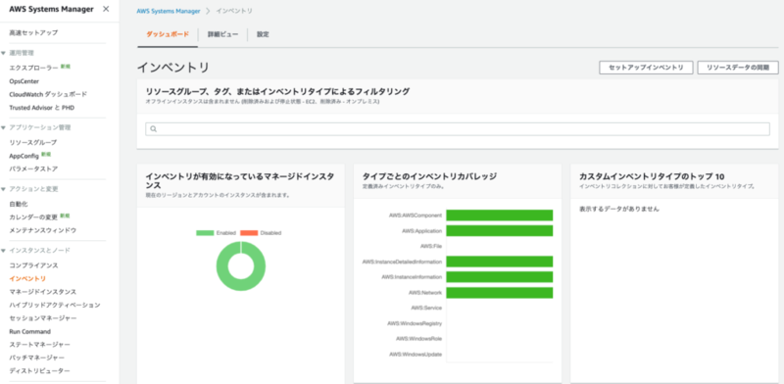Click the AWS:Service chart label
784x384 pixels.
pyautogui.click(x=426, y=308)
